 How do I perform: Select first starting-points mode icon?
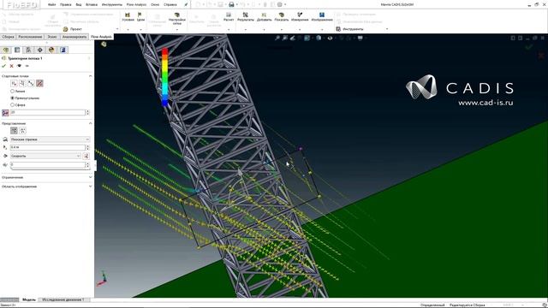coord(14,83)
